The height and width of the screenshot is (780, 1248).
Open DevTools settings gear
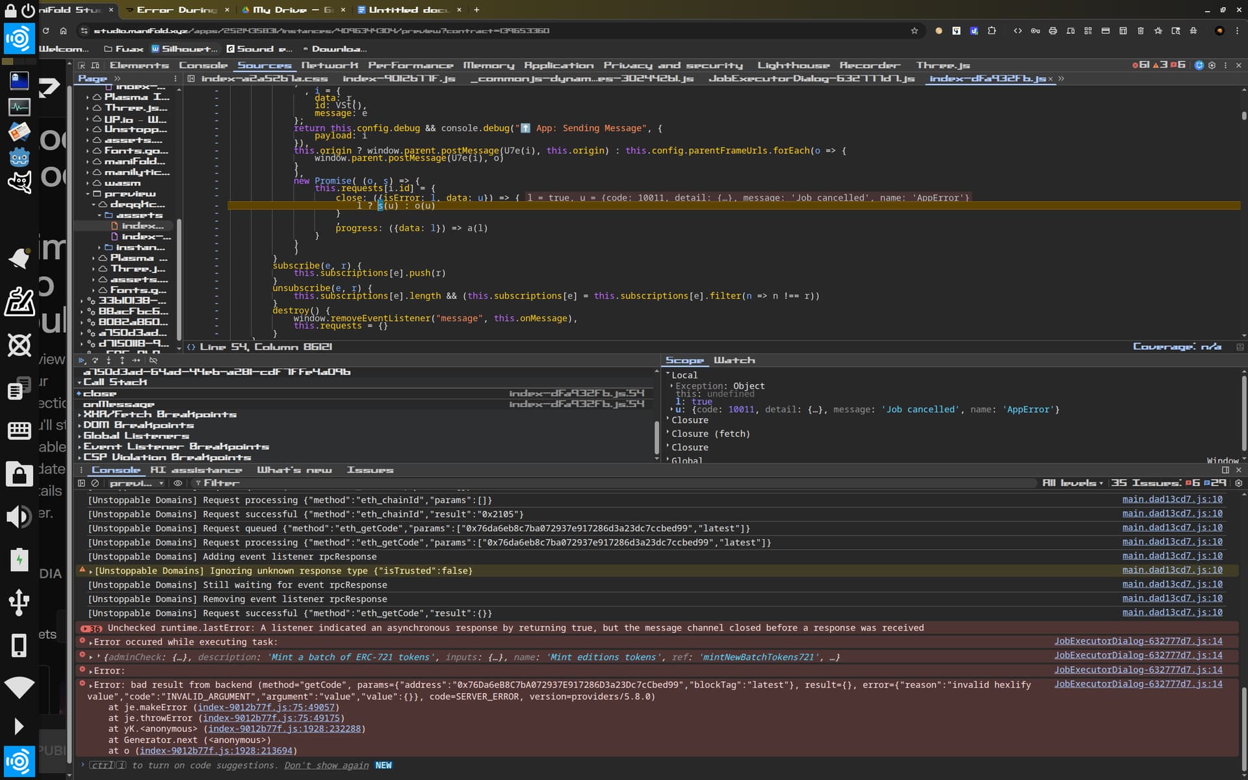pos(1212,66)
